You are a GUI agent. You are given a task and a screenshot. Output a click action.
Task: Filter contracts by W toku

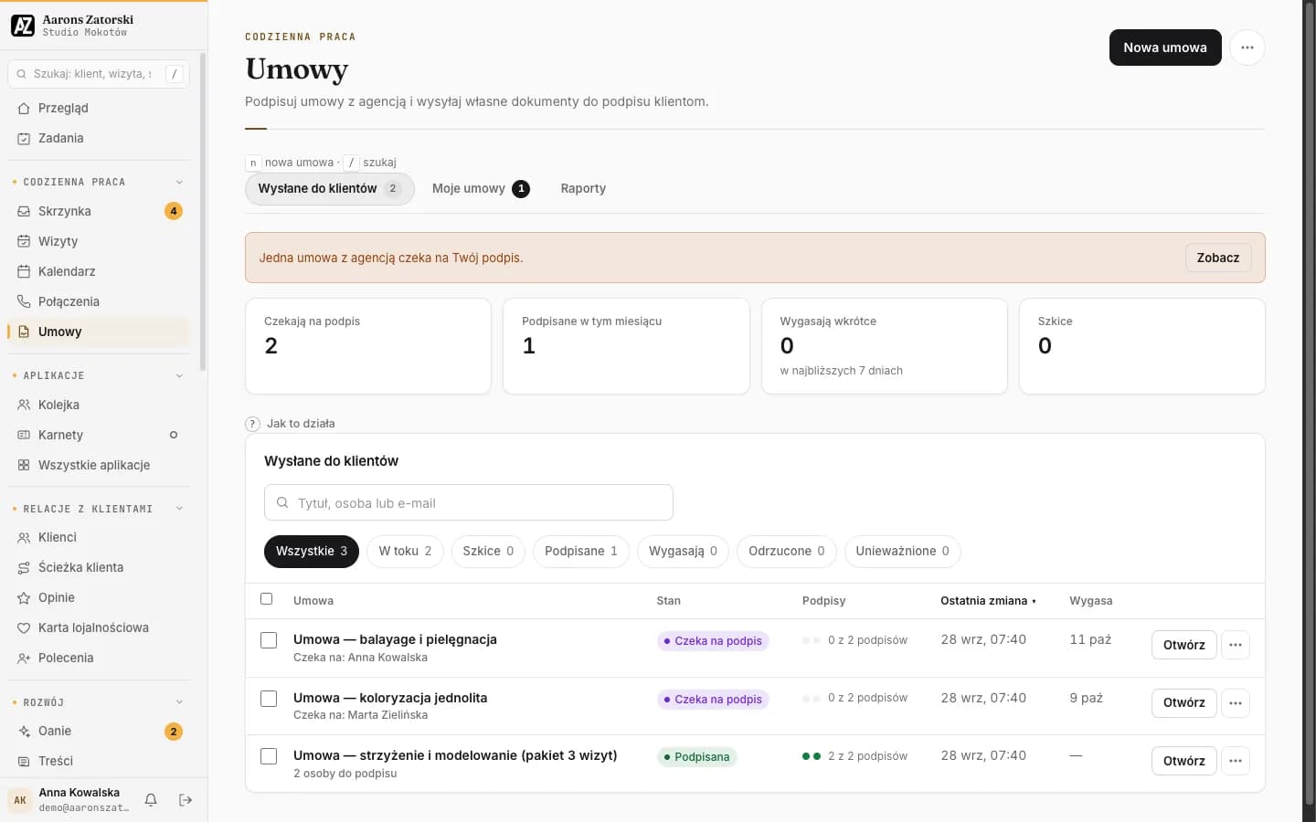[x=405, y=551]
